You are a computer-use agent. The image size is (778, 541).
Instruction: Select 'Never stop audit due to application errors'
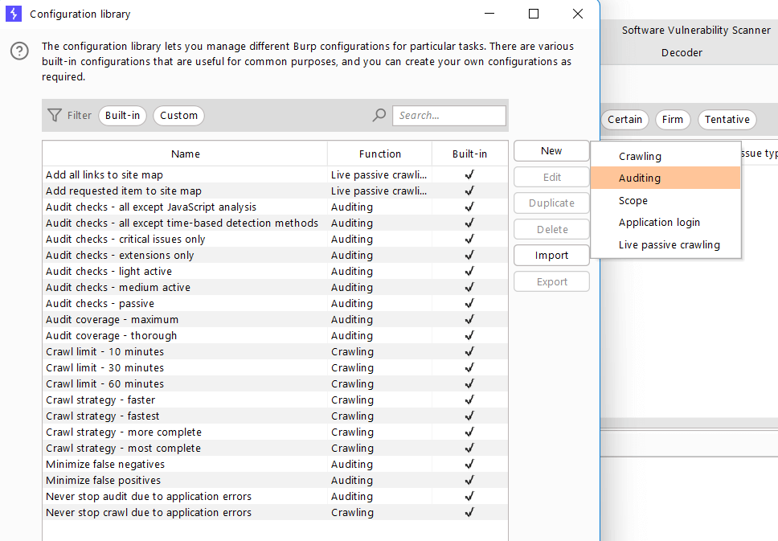[x=276, y=496]
